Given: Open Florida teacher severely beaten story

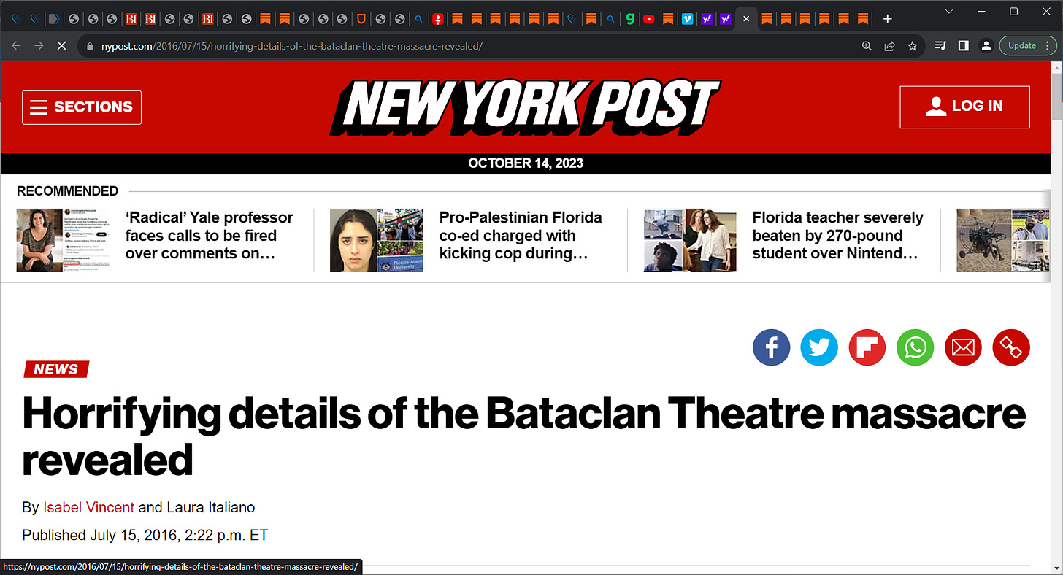Looking at the screenshot, I should 837,236.
